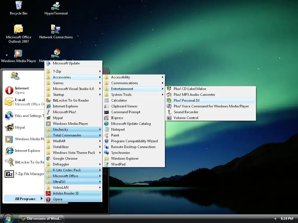Open the K-Lite Codec Pack entry
Viewport: 298px width, 223px height.
click(73, 170)
